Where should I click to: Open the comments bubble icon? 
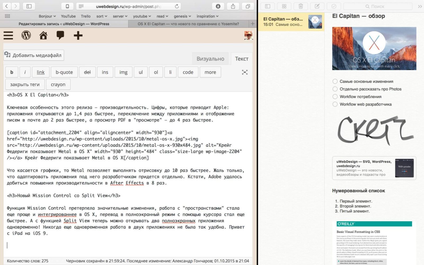(x=60, y=35)
